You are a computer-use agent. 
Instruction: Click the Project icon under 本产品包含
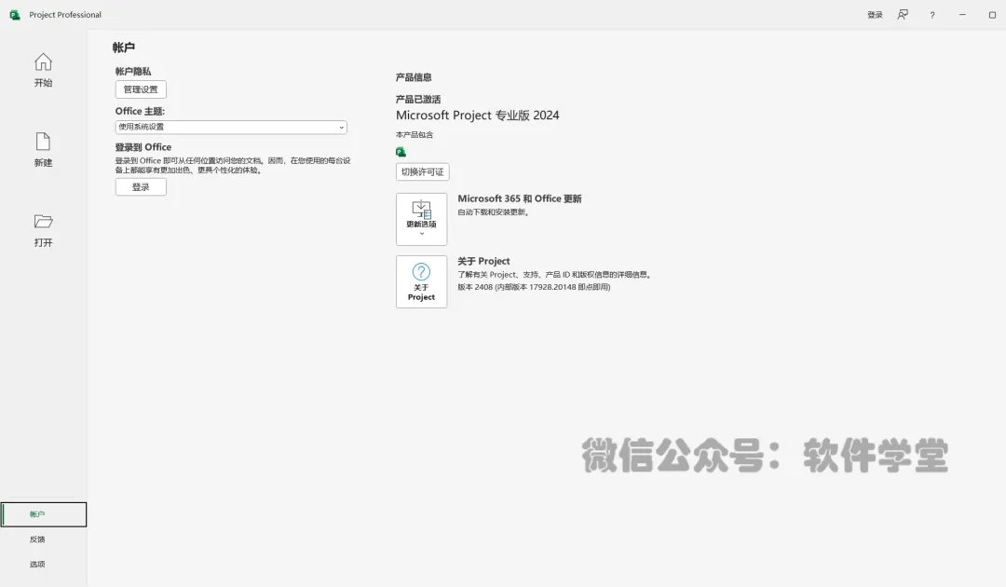click(401, 152)
